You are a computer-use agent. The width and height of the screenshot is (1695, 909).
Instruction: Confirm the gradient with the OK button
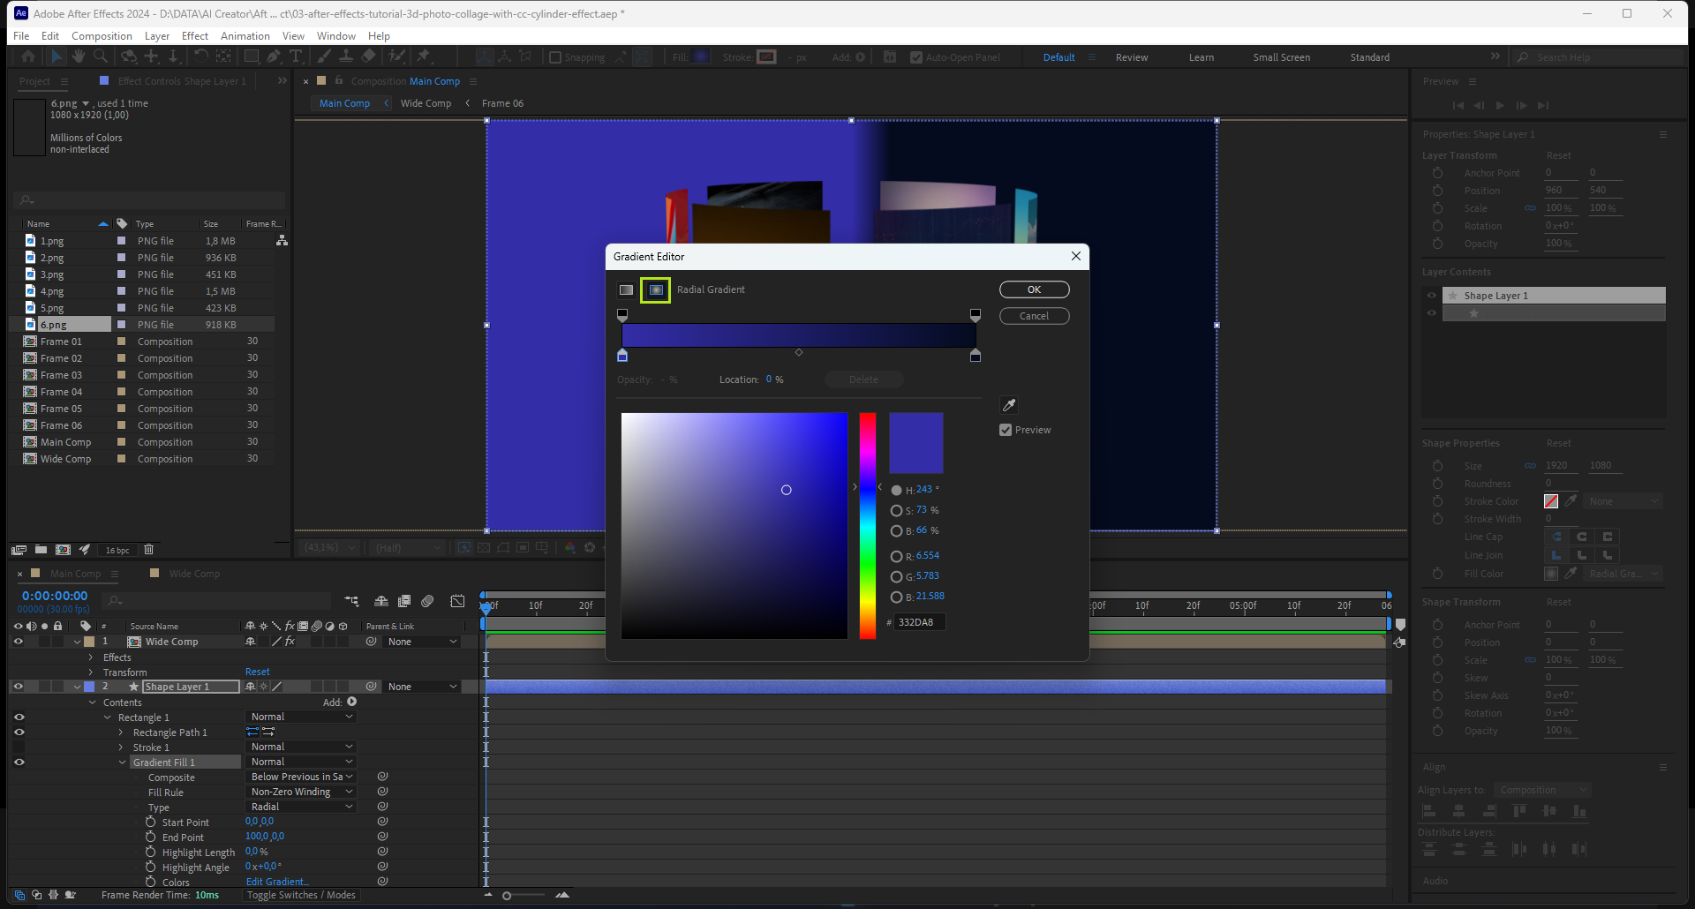(1034, 289)
